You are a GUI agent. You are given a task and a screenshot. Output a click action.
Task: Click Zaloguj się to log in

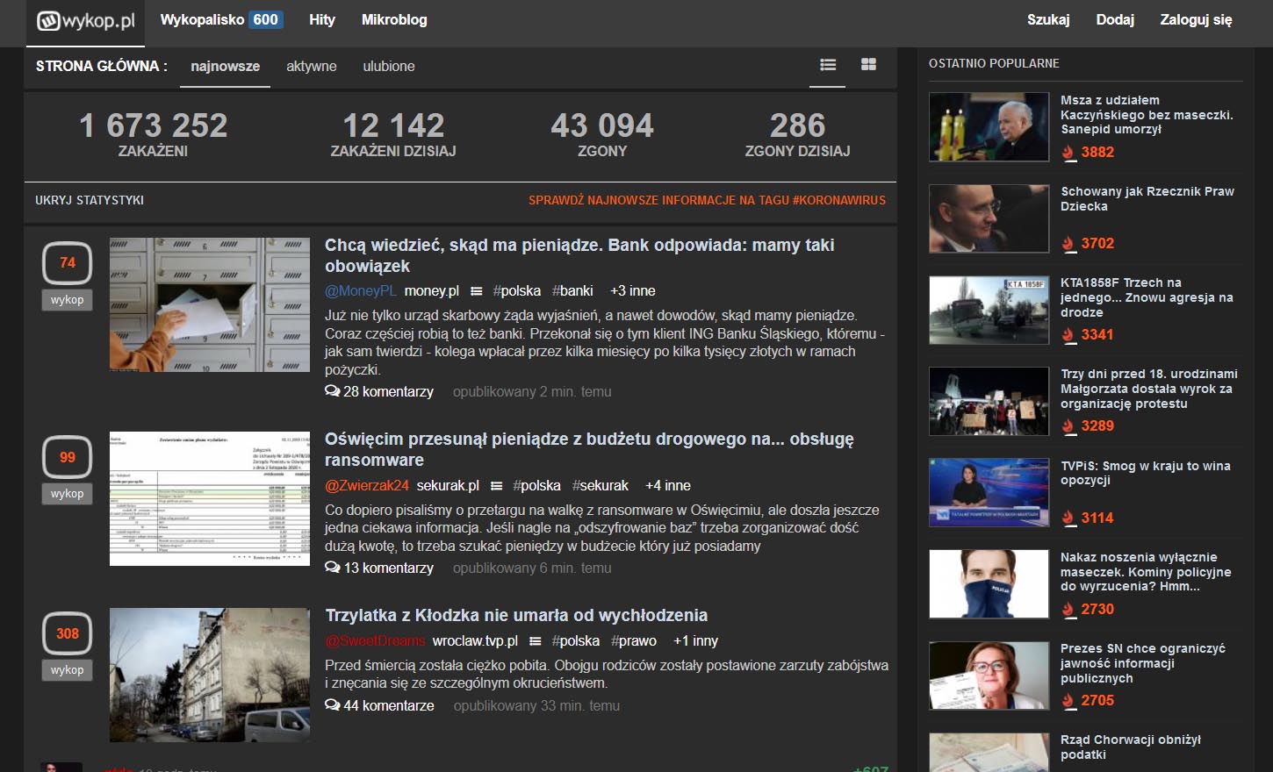[1196, 19]
